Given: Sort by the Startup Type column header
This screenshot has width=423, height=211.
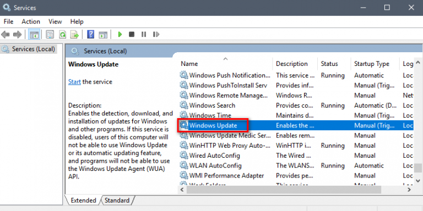Looking at the screenshot, I should pyautogui.click(x=371, y=64).
